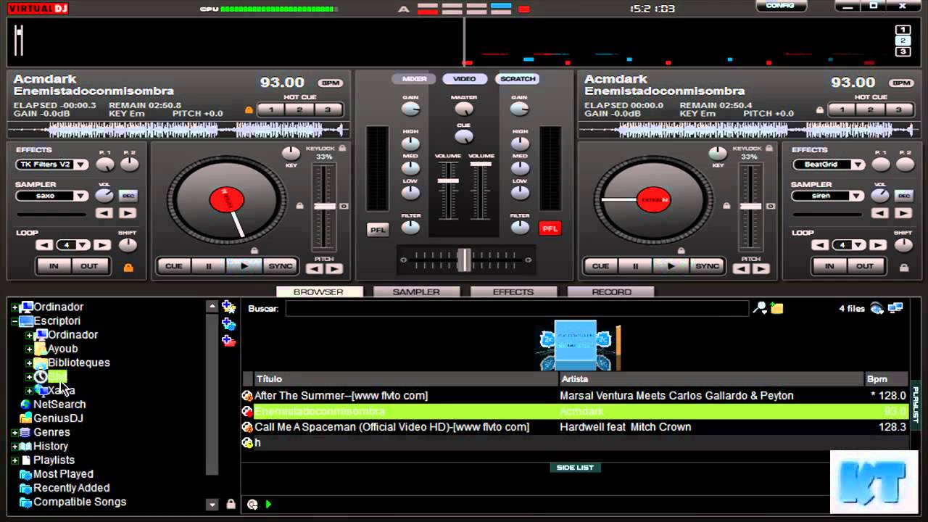
Task: Select the MIXER panel tab
Action: tap(414, 78)
